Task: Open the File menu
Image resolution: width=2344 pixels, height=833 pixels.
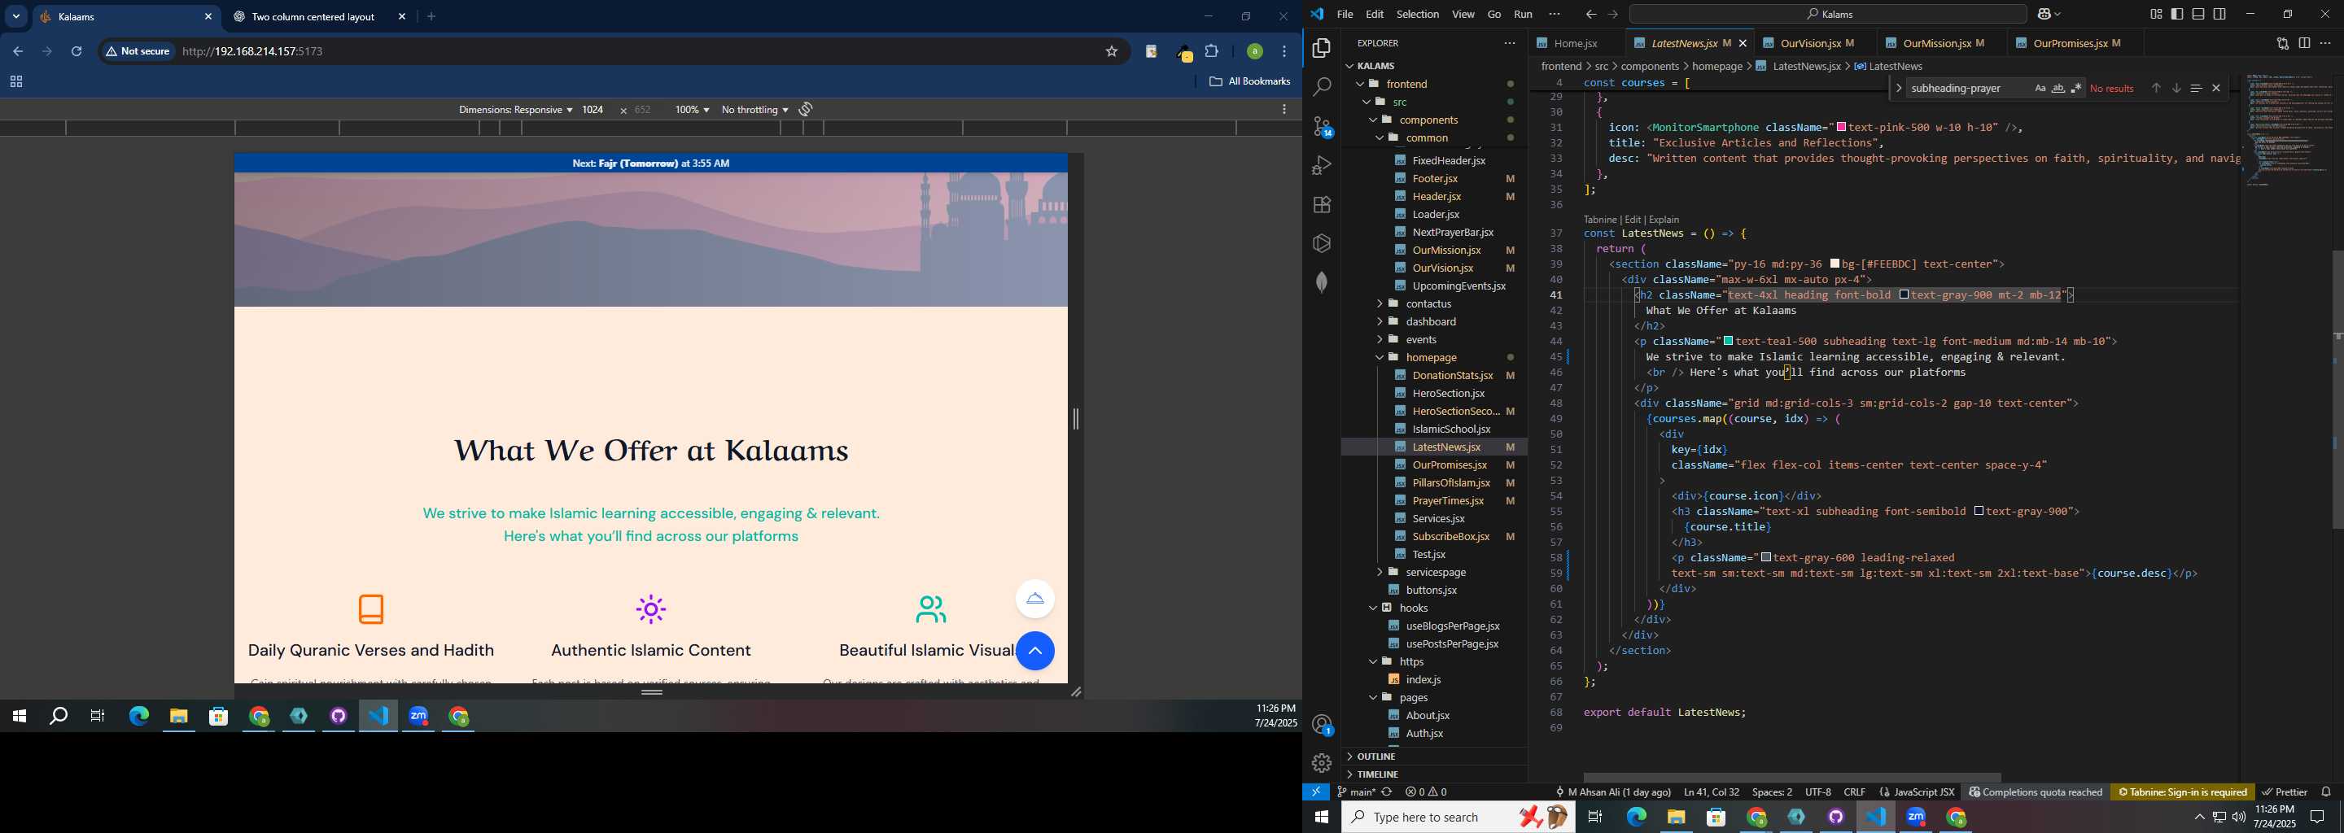Action: pos(1344,14)
